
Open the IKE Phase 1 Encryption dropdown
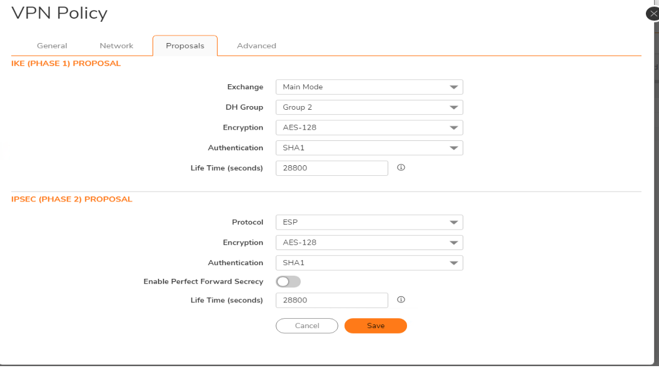(370, 127)
